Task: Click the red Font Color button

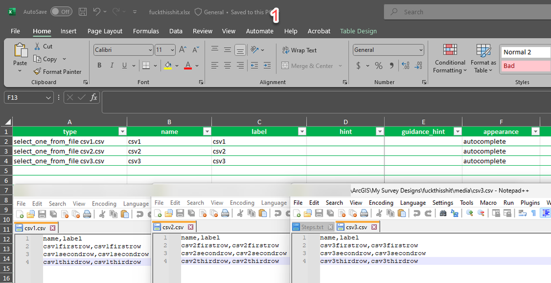Action: [188, 65]
